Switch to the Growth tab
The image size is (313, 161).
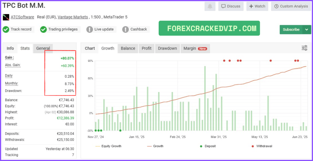click(x=108, y=48)
